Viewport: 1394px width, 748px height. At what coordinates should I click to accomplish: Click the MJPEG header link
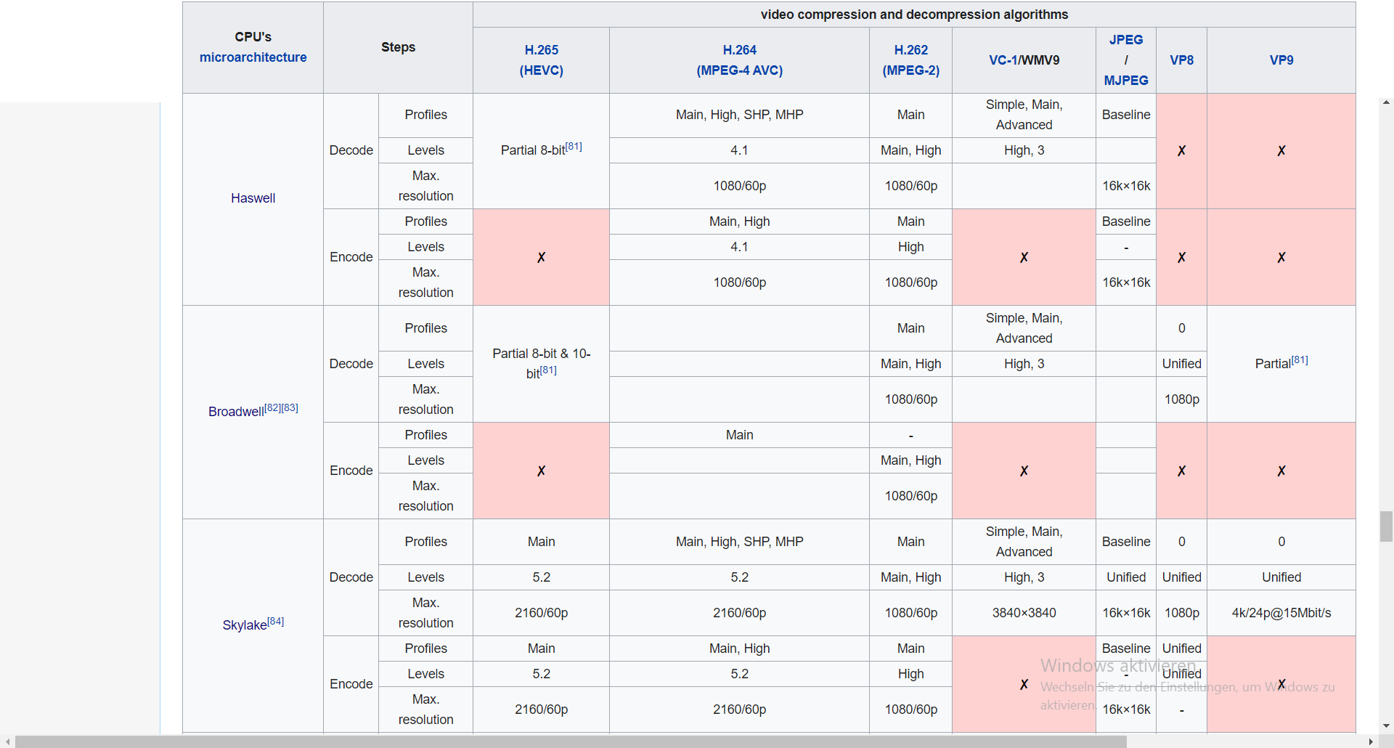(1125, 81)
